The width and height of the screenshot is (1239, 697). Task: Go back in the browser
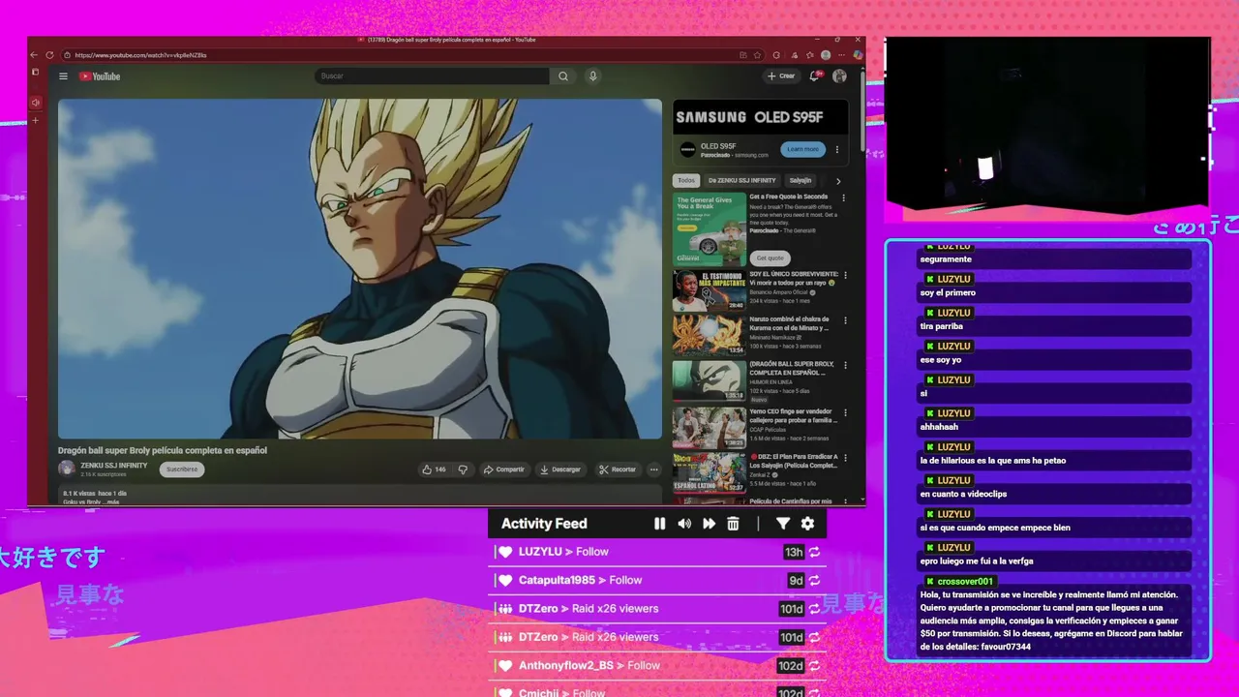pyautogui.click(x=35, y=55)
